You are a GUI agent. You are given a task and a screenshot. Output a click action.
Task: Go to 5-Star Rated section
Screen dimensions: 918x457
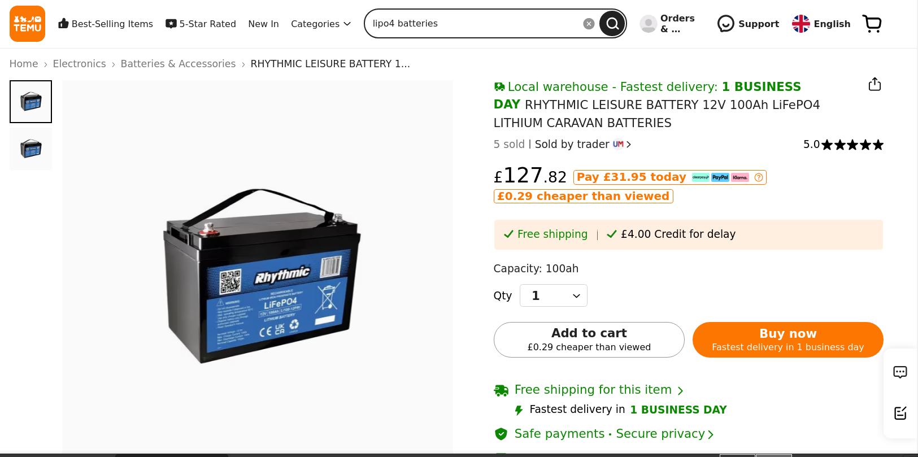coord(201,24)
